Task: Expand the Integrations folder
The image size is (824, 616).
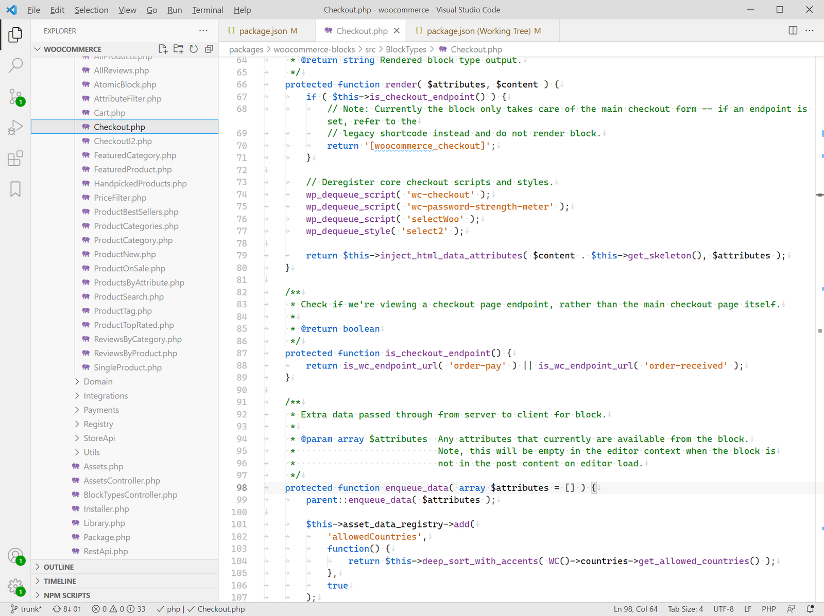Action: (106, 396)
